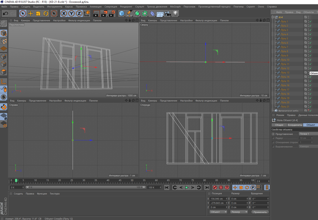This screenshot has height=220, width=318.
Task: Select the Move tool in top toolbar
Action: (30, 14)
